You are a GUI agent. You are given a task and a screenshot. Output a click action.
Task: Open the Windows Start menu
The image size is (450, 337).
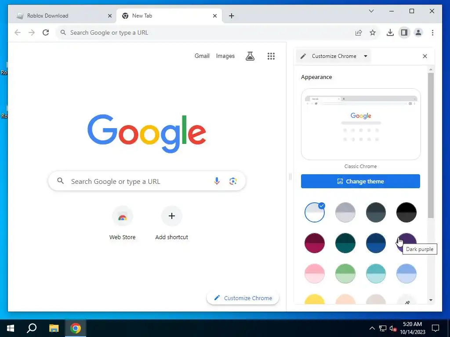click(x=11, y=328)
